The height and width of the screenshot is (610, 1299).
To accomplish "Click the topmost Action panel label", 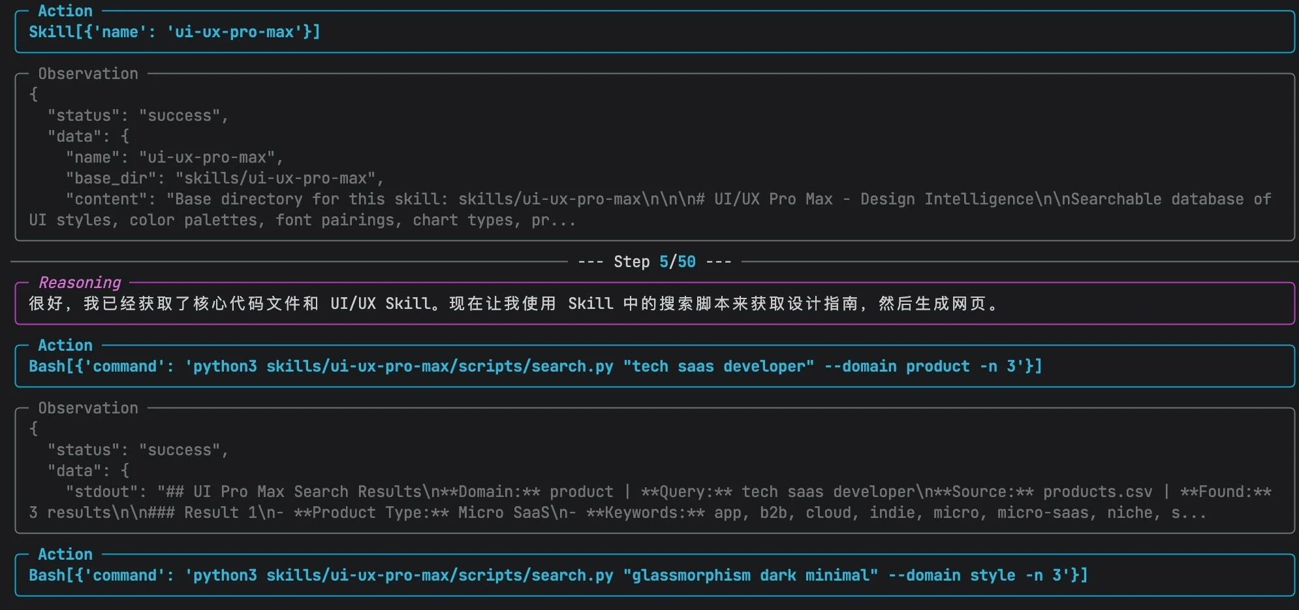I will click(x=65, y=11).
